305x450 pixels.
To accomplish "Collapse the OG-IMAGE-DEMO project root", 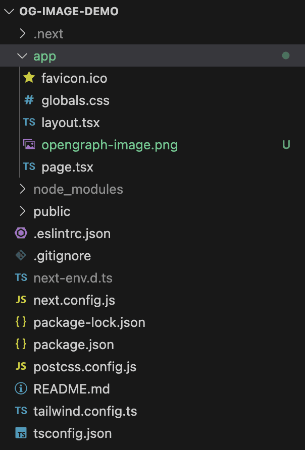I will coord(68,11).
